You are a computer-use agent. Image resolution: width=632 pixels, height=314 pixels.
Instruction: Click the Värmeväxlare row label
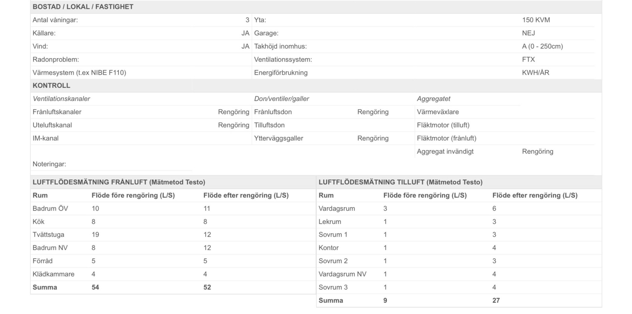(438, 112)
